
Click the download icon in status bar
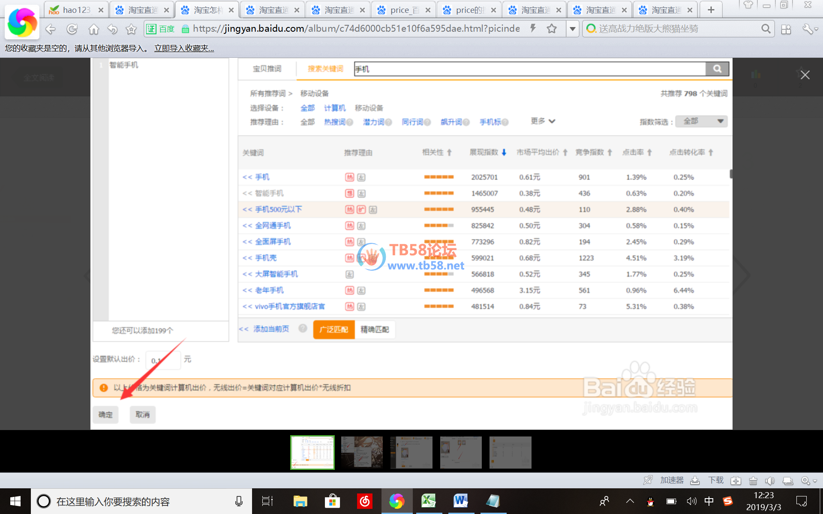(695, 481)
